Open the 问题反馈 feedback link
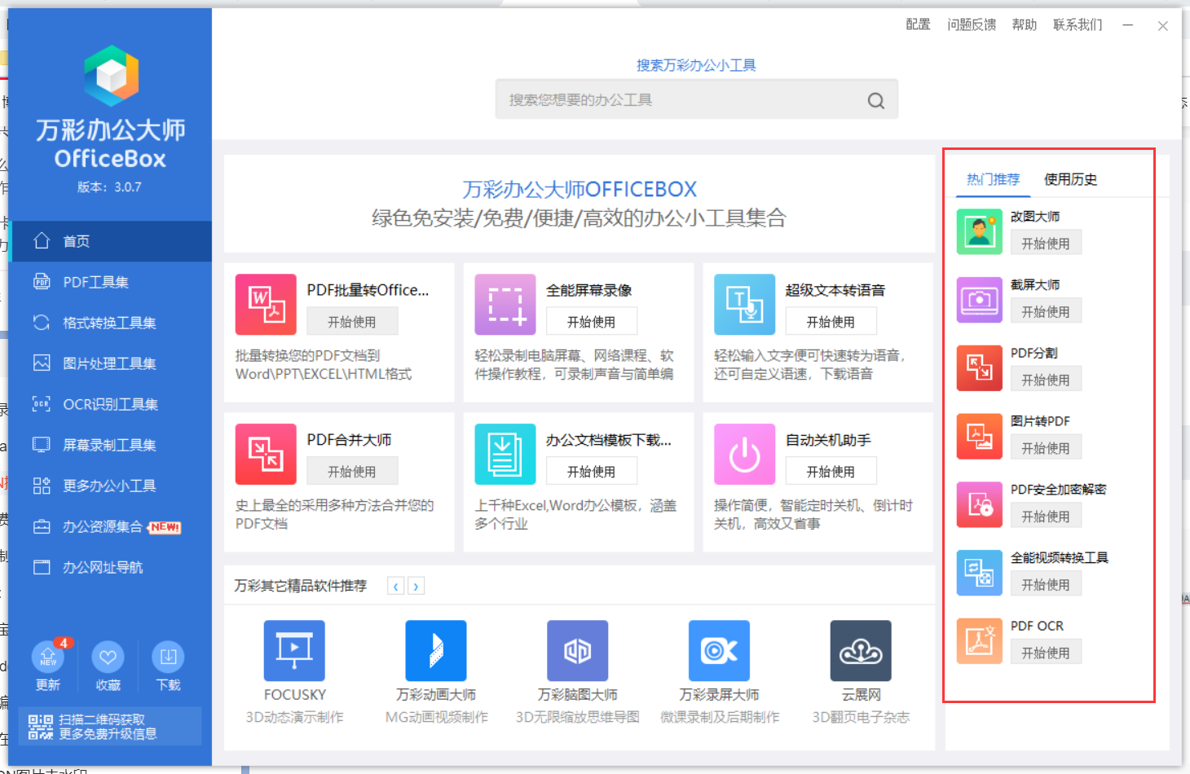Screen dimensions: 1190x774 coord(972,24)
